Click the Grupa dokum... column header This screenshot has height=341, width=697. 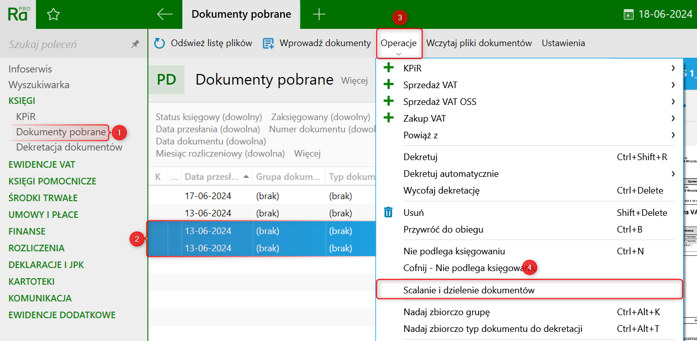point(289,177)
